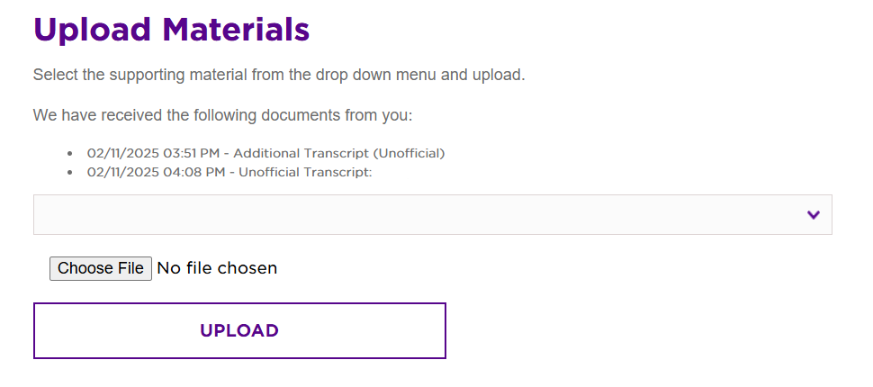Click the bullet beside the 04:08 PM entry

[70, 173]
